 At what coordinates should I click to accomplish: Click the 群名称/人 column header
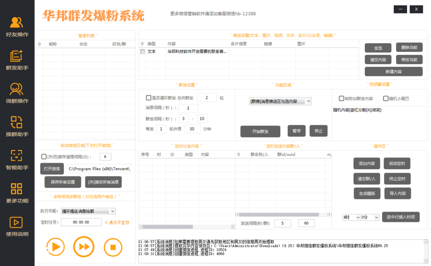coord(259,155)
